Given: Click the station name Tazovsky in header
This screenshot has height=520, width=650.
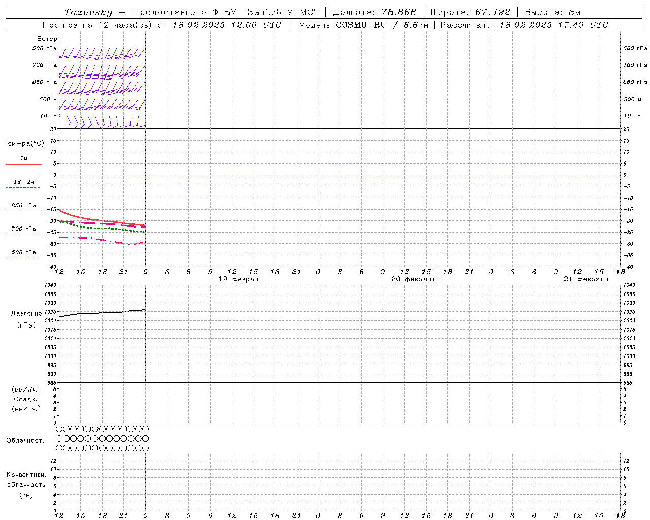Looking at the screenshot, I should click(88, 12).
